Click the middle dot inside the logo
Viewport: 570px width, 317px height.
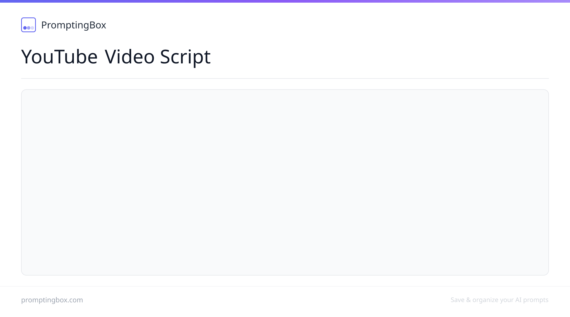(x=28, y=28)
